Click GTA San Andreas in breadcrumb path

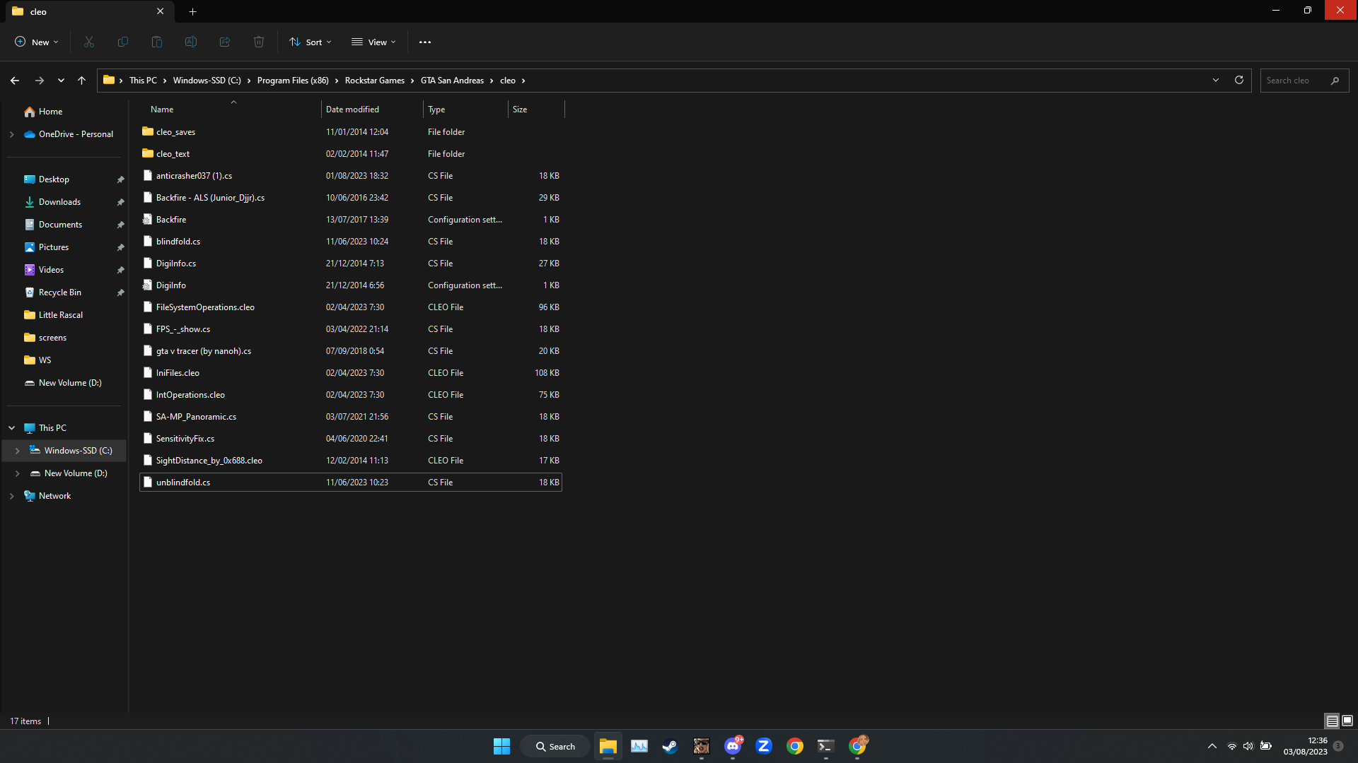pyautogui.click(x=452, y=81)
